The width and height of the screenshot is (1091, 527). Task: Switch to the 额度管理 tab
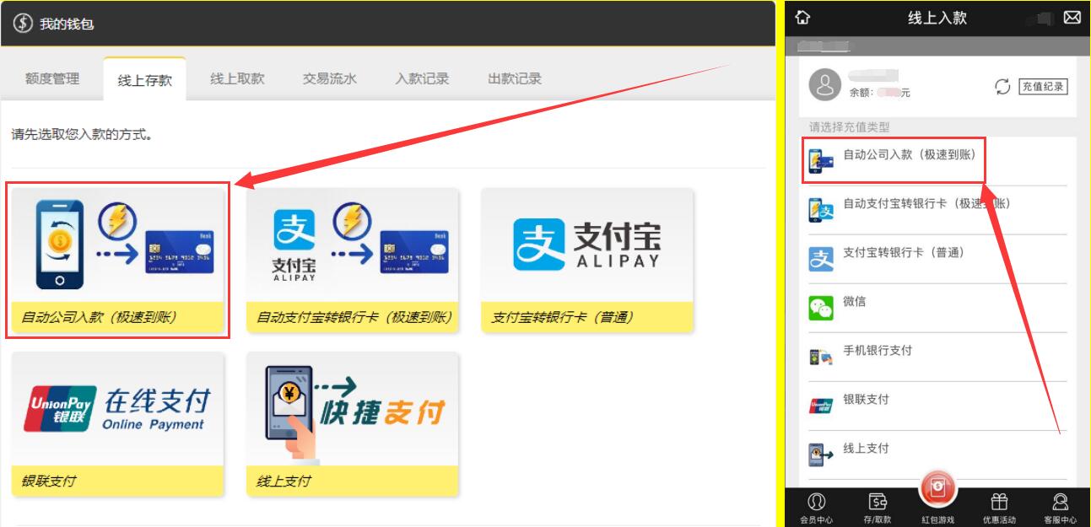click(x=52, y=79)
